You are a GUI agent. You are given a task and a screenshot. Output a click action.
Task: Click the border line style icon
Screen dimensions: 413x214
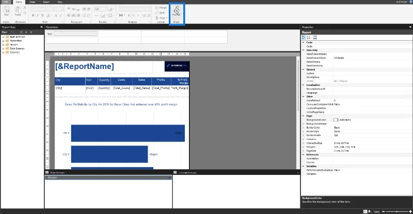[x=97, y=15]
